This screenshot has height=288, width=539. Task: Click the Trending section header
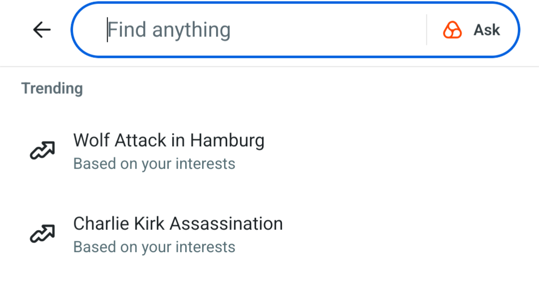point(52,88)
